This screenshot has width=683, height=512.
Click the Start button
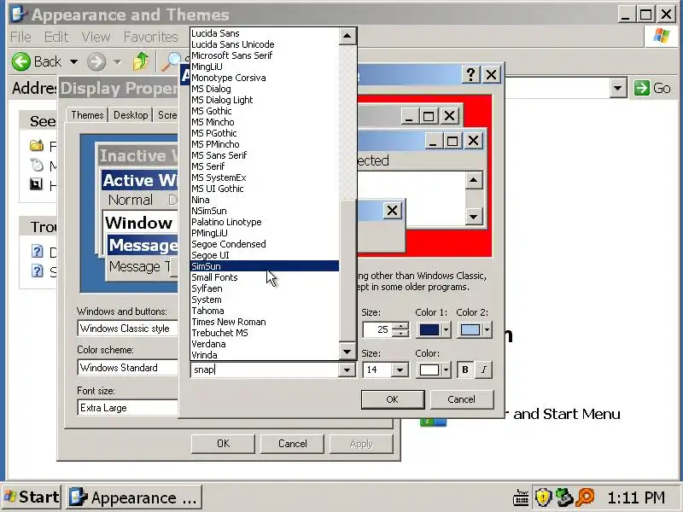31,497
